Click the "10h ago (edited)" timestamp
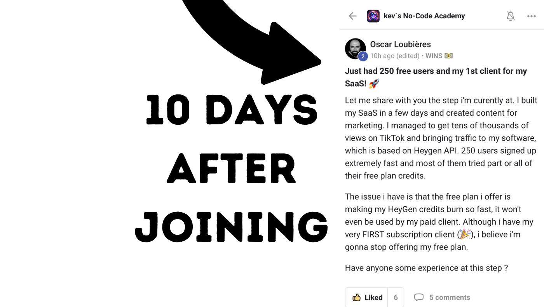Viewport: 544px width, 307px height. point(394,56)
